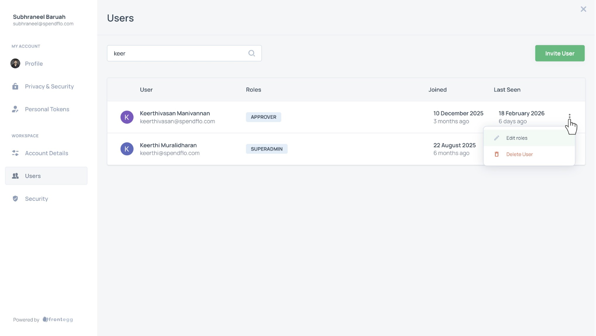The width and height of the screenshot is (596, 336).
Task: Click the SUPERADMIN role badge
Action: click(266, 149)
